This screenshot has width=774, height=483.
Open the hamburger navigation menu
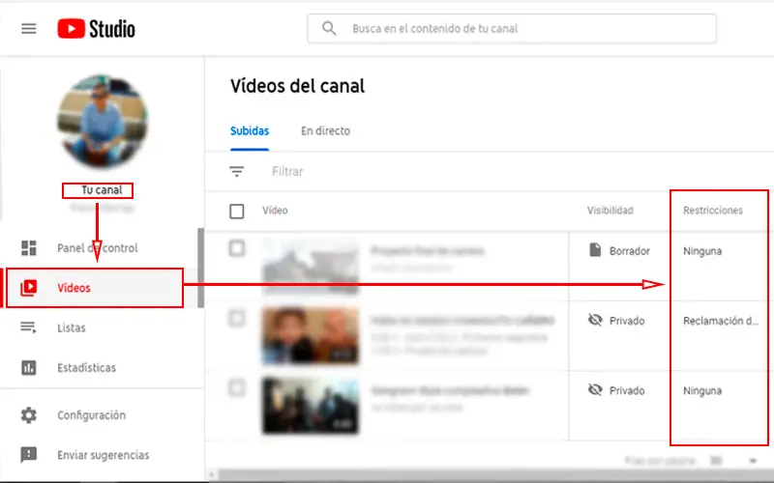[29, 29]
